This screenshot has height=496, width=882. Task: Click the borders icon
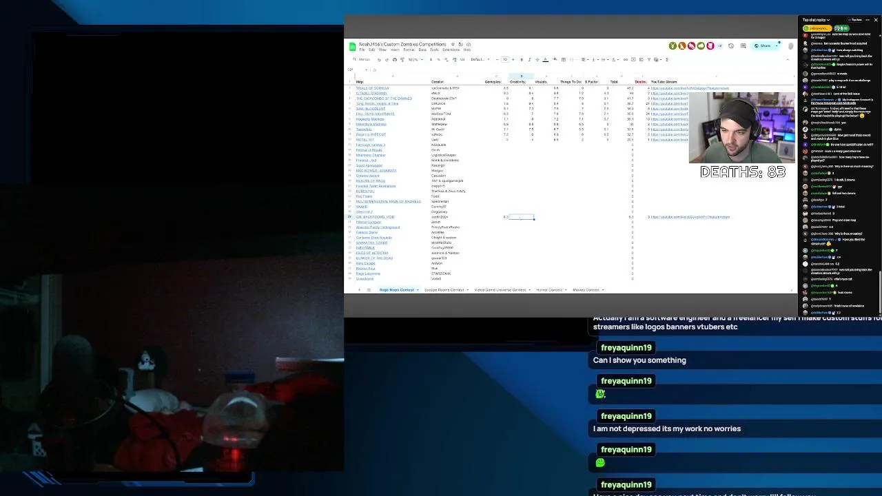tap(564, 59)
